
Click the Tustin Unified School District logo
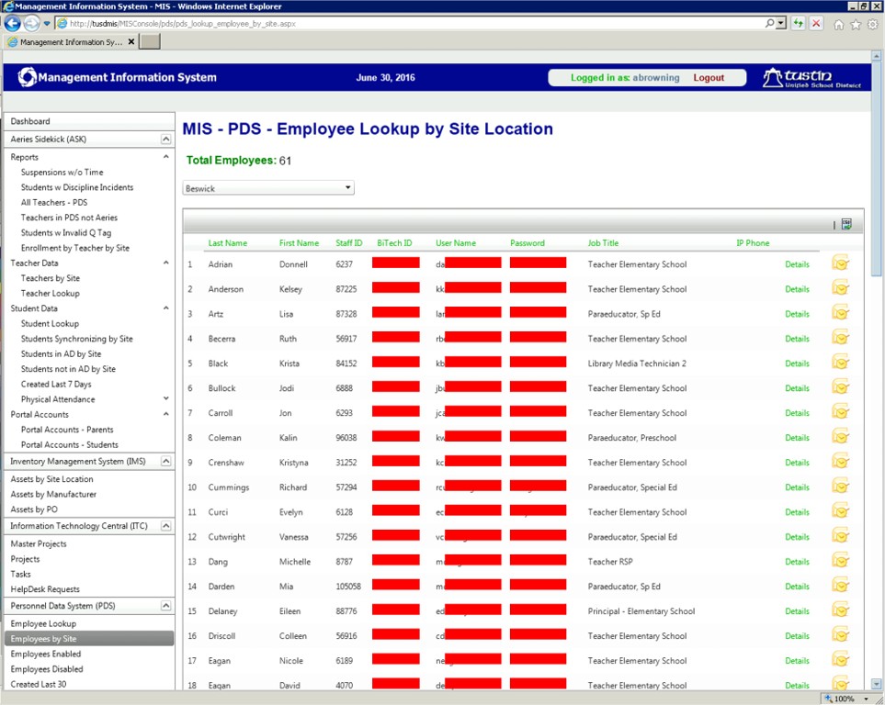(811, 78)
